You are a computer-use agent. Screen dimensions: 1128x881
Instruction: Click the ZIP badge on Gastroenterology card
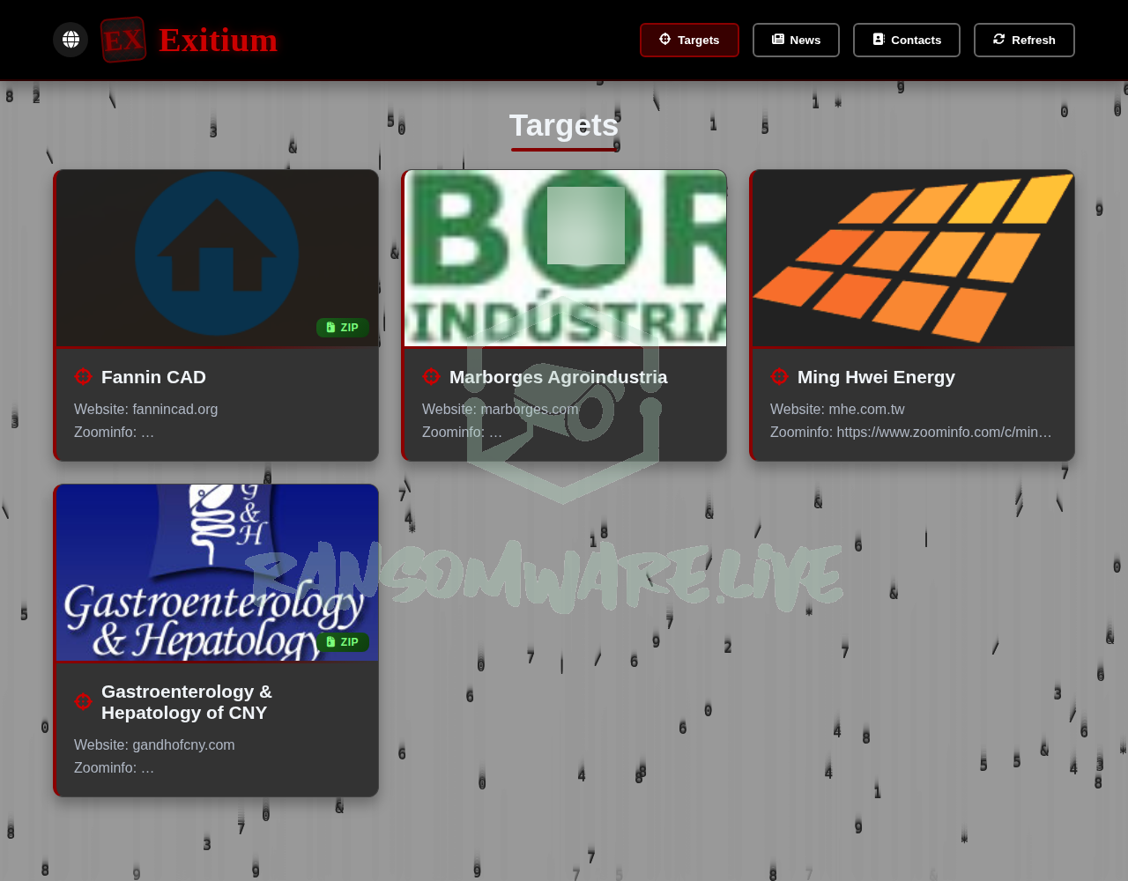343,642
